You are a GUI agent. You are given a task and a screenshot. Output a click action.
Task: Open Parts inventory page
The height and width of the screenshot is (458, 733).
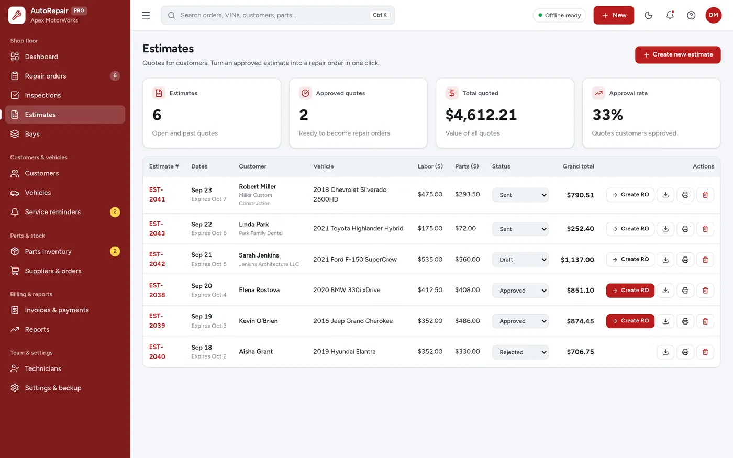click(65, 252)
